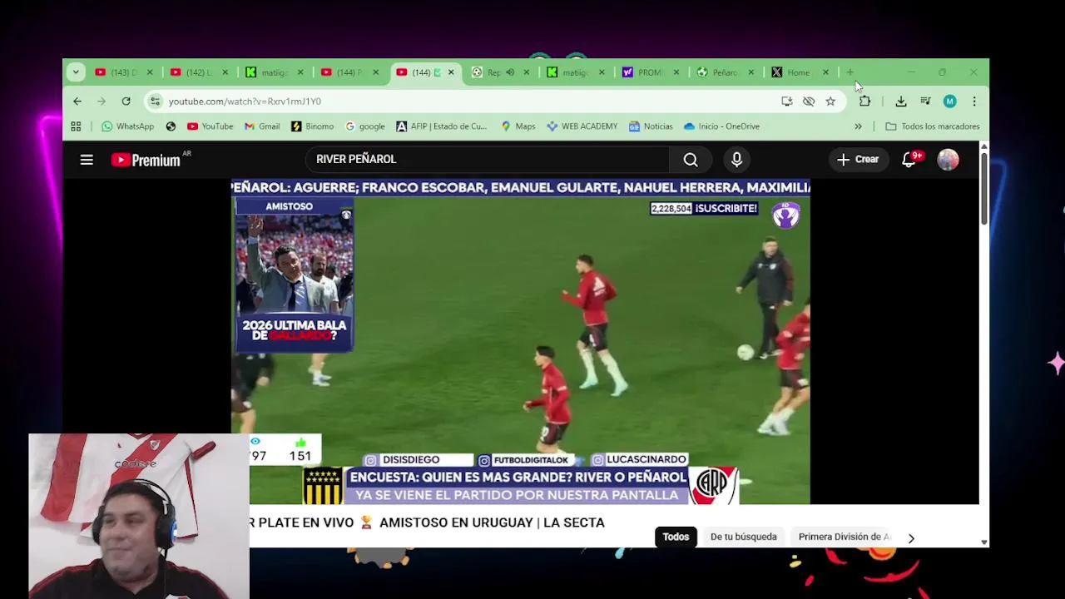The height and width of the screenshot is (599, 1065).
Task: Open the YouTube account avatar menu
Action: pos(948,160)
